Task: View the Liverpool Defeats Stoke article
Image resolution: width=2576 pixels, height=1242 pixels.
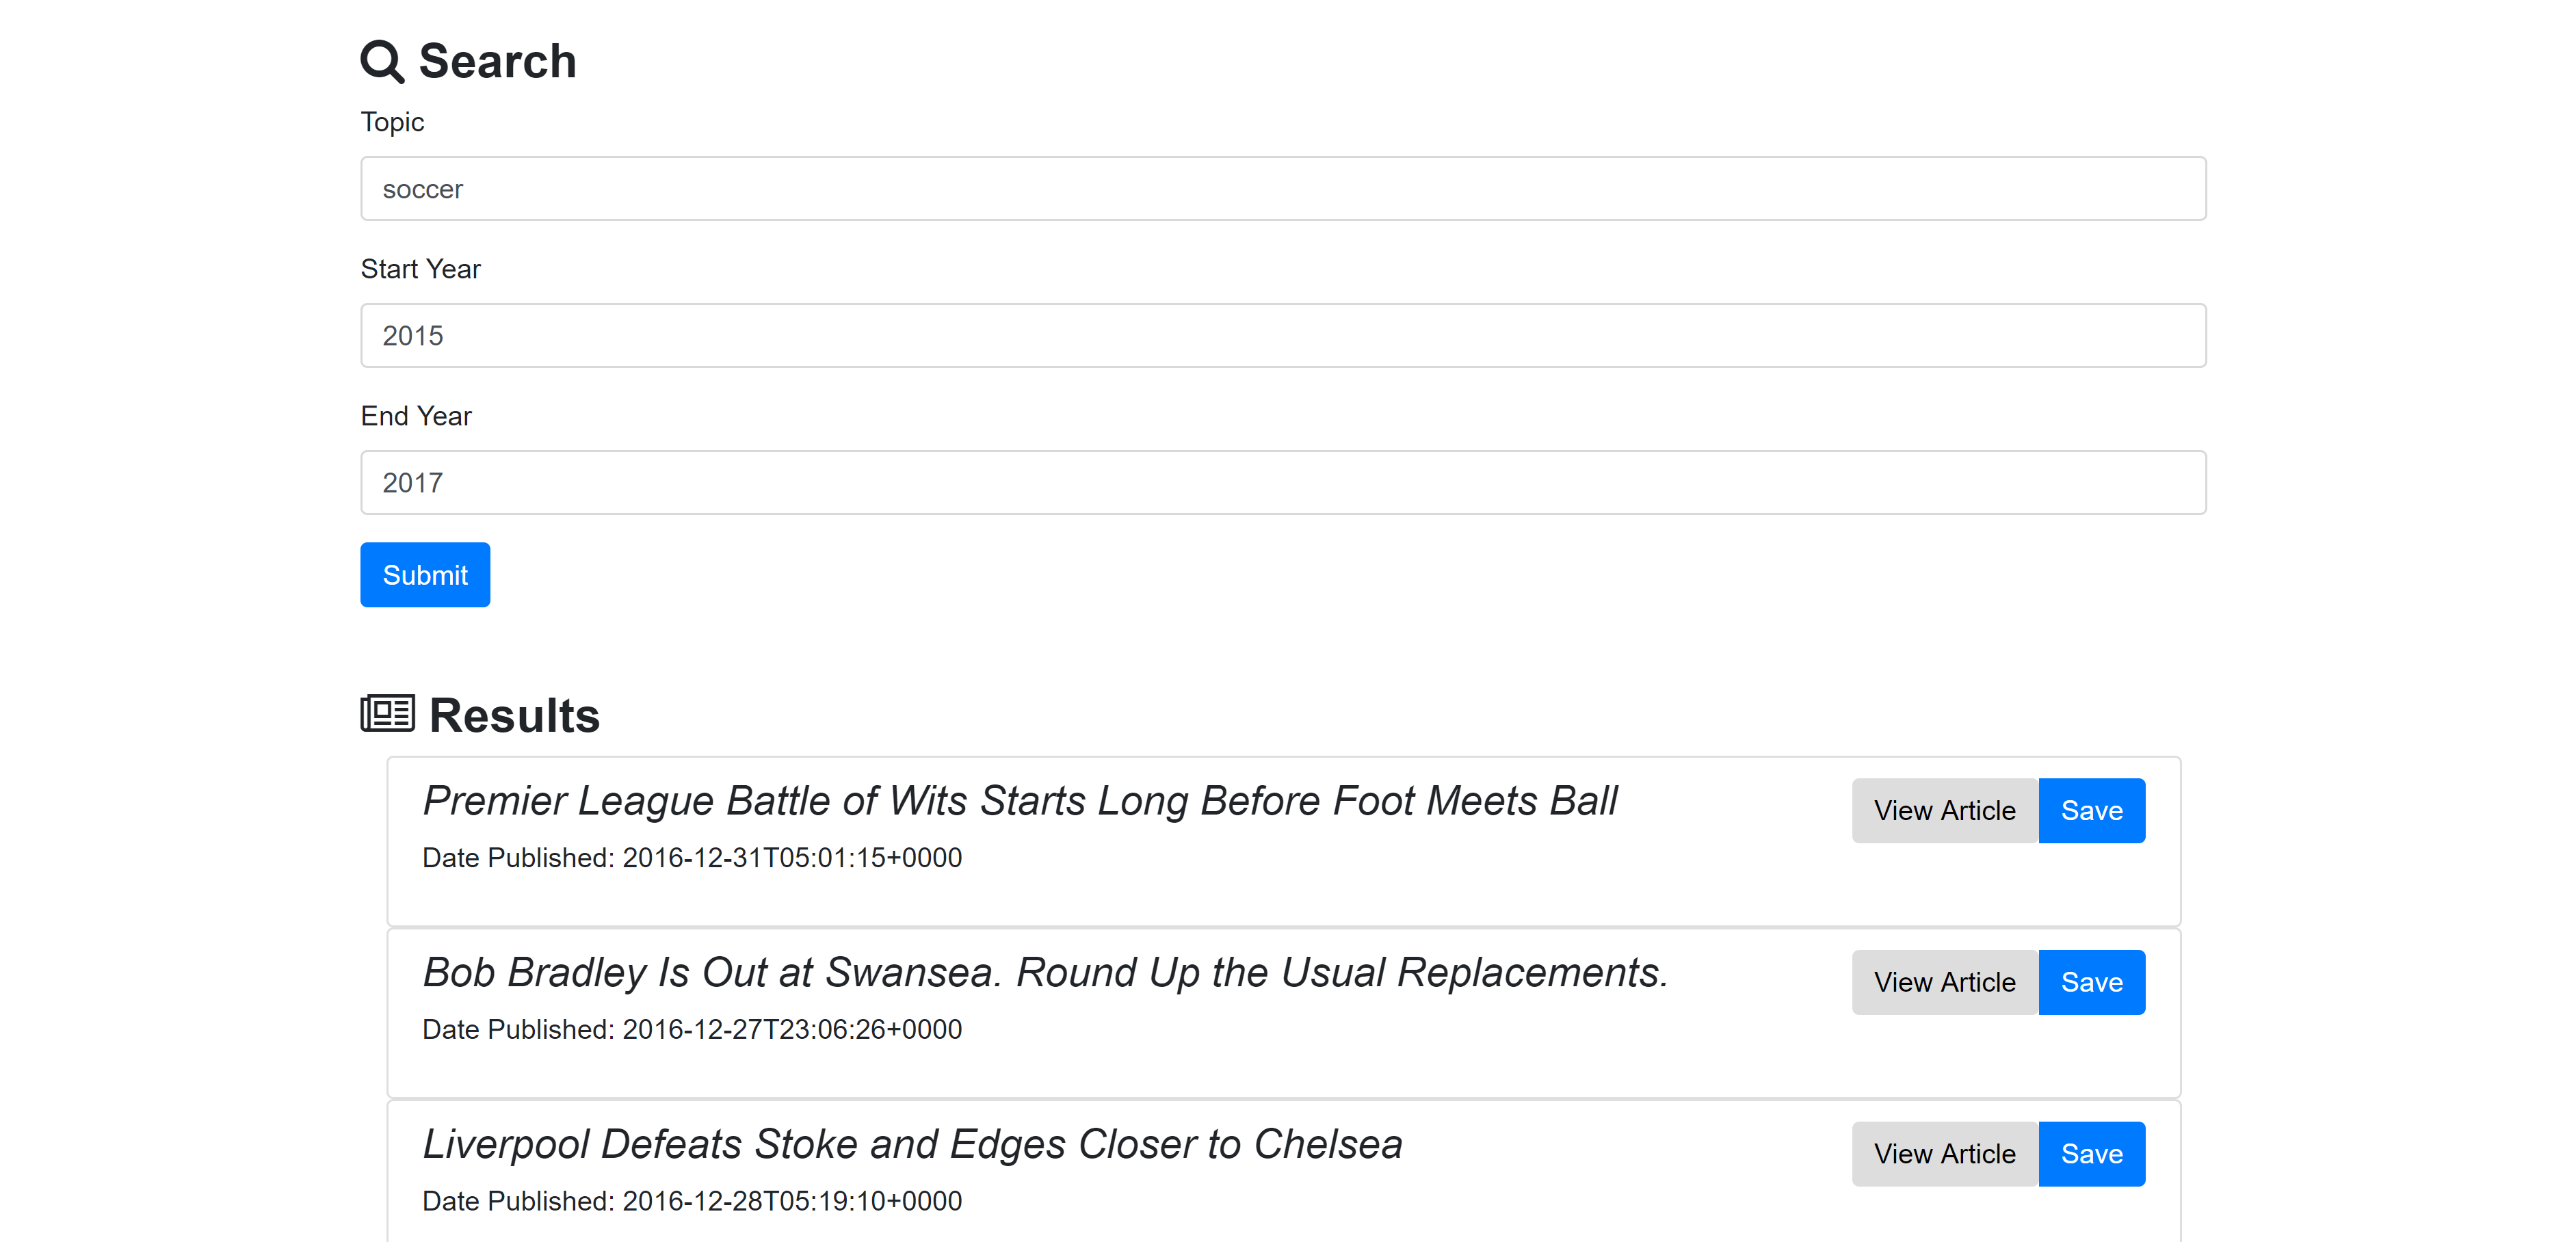Action: [x=1944, y=1154]
